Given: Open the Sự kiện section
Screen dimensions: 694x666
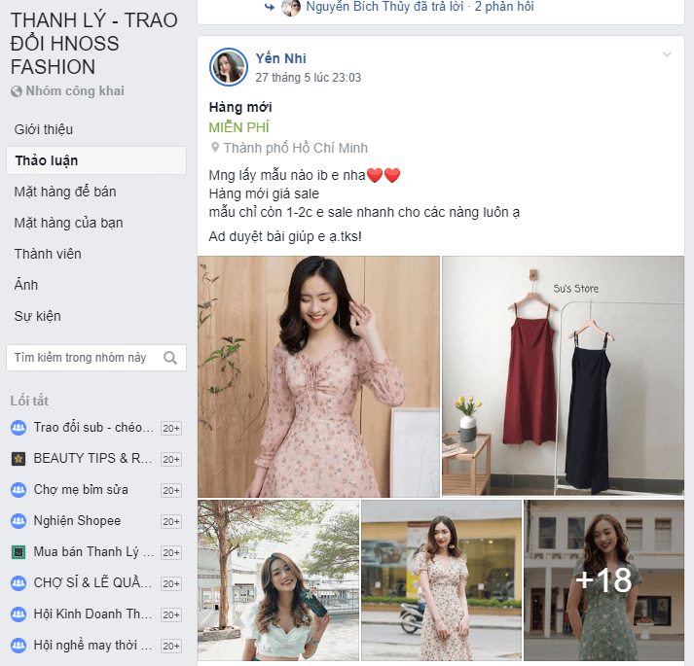Looking at the screenshot, I should coord(38,316).
